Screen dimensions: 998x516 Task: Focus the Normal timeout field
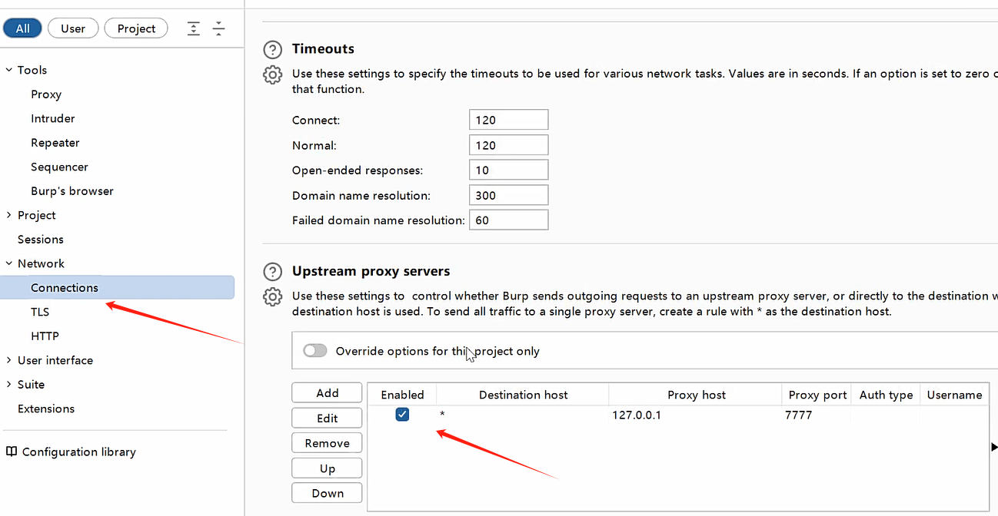coord(508,145)
